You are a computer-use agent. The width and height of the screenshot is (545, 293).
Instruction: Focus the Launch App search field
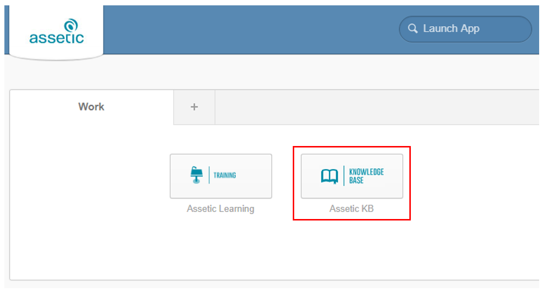click(x=465, y=29)
